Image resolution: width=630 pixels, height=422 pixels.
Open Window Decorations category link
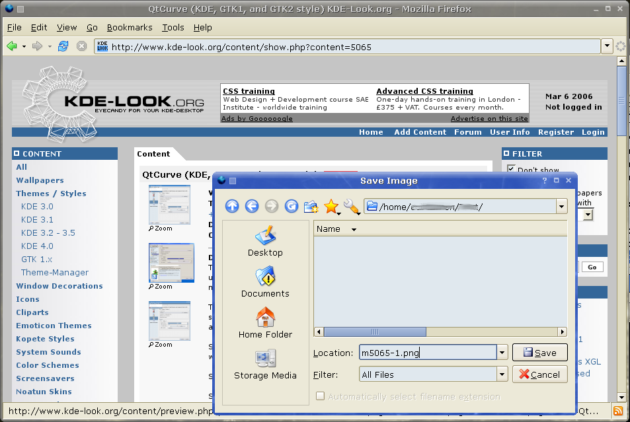click(59, 286)
